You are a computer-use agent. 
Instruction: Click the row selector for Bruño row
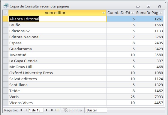click(5, 25)
